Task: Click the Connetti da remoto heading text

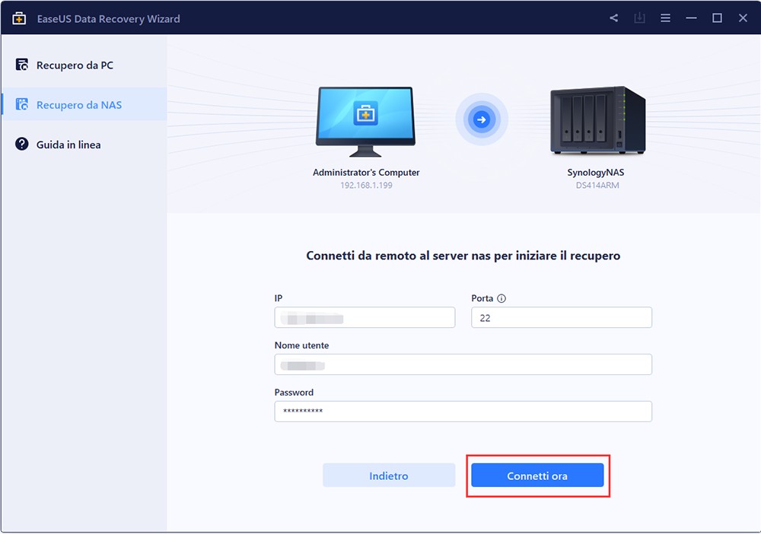Action: tap(463, 256)
